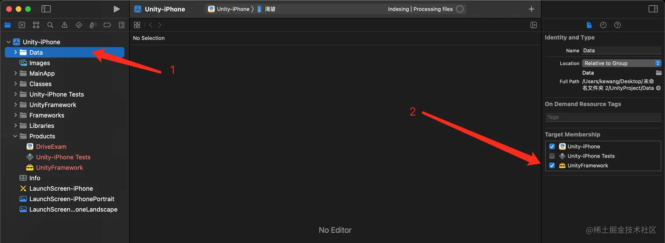Go back with the editor left arrow
The width and height of the screenshot is (665, 243).
(151, 25)
